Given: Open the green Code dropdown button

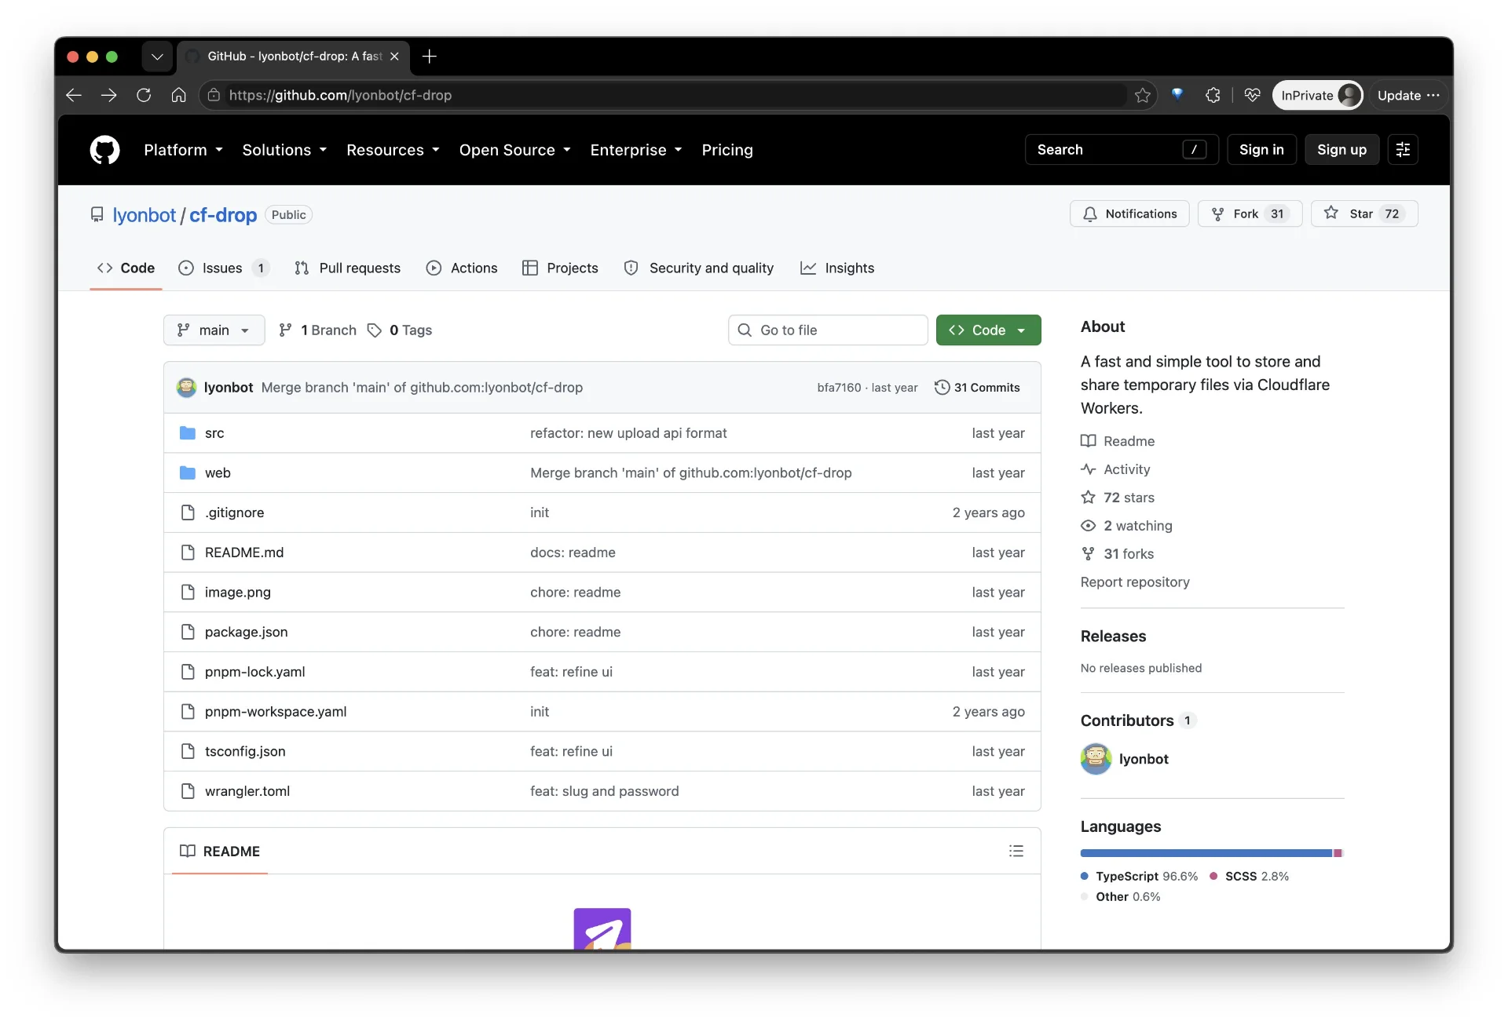Looking at the screenshot, I should [x=988, y=330].
